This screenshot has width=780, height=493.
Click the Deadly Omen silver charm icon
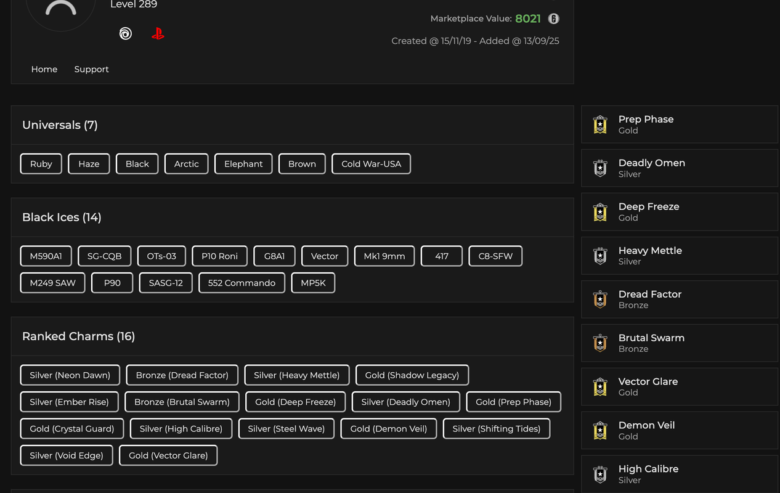point(600,168)
